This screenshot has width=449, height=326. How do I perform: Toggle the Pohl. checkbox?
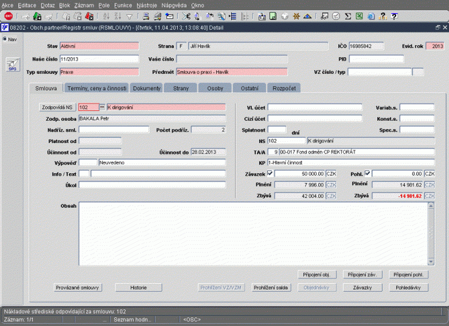tap(368, 173)
